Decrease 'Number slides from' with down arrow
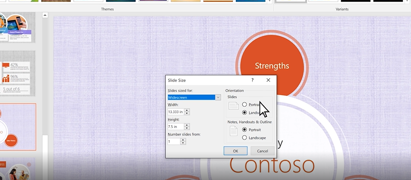Image resolution: width=411 pixels, height=180 pixels. point(183,143)
